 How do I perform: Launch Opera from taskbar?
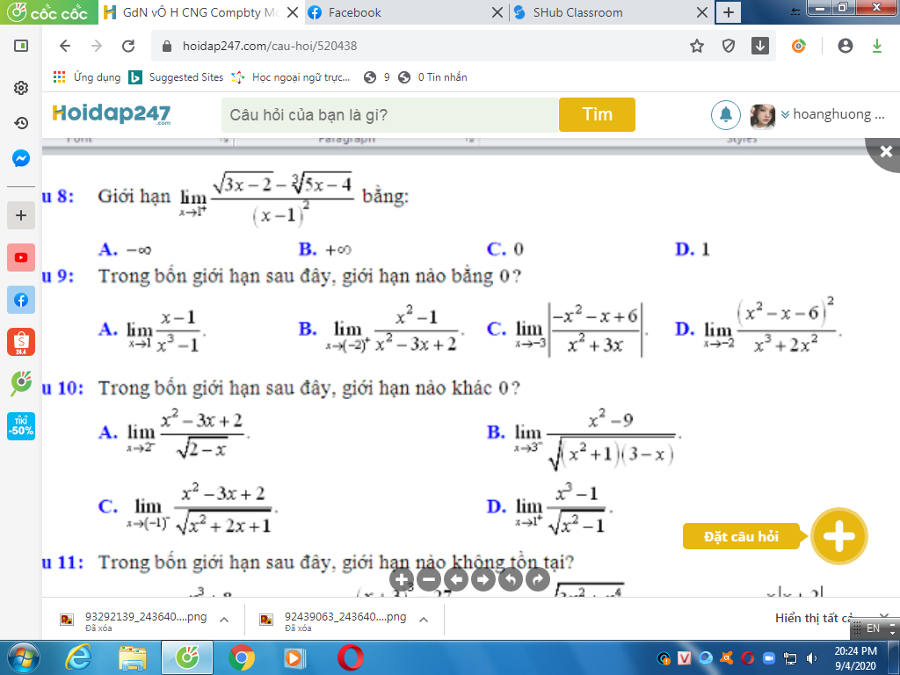click(x=350, y=657)
